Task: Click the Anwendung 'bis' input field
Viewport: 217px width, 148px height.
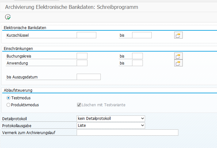Action: click(x=137, y=63)
